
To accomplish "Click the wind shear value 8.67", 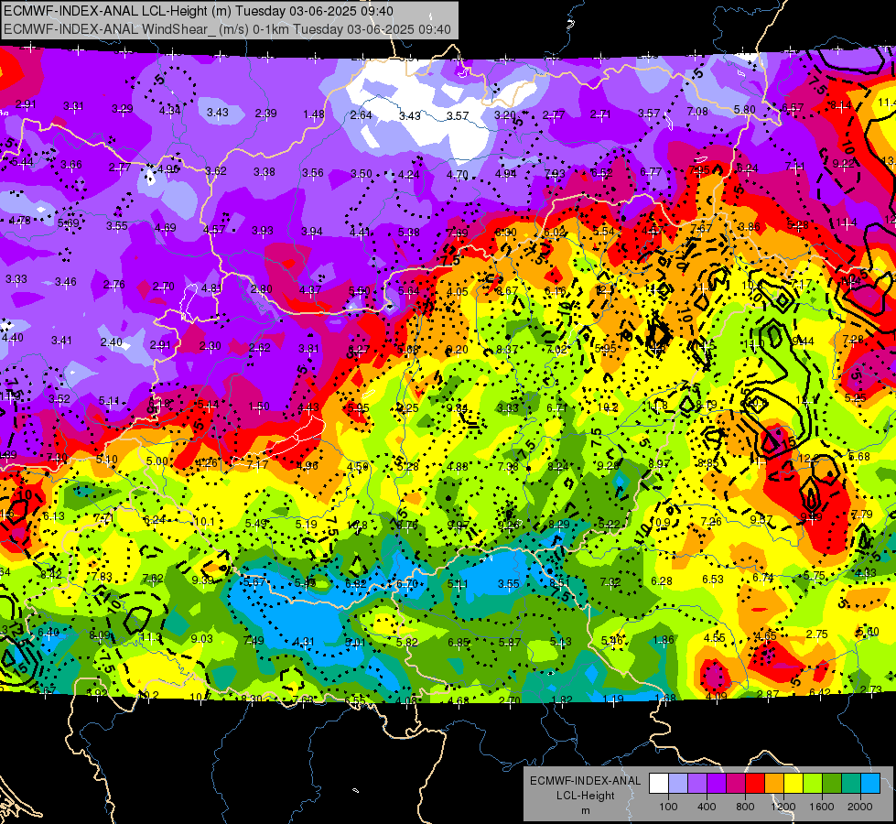I will pos(507,292).
